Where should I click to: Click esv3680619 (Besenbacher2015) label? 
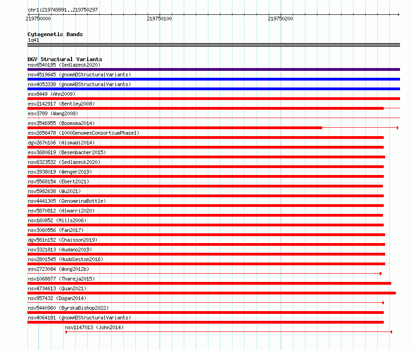point(67,152)
